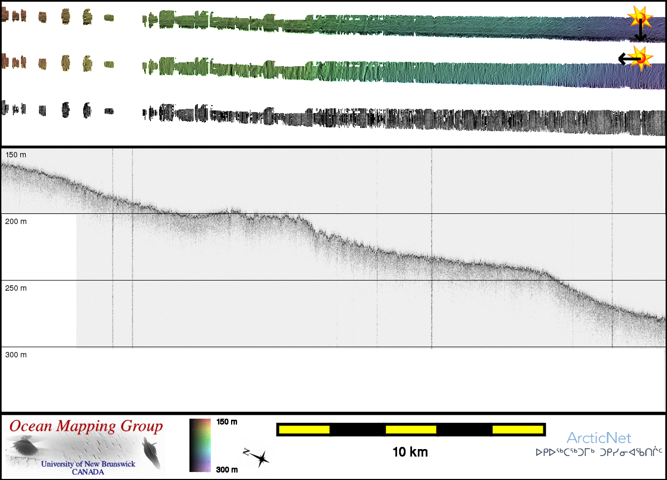Click the 250 m profile depth label
This screenshot has height=480, width=667.
coord(15,288)
